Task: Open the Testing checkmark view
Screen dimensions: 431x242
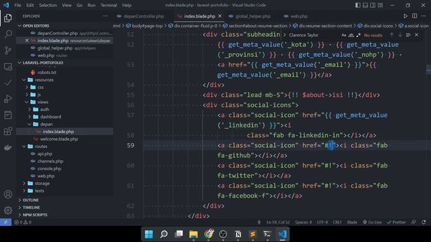Action: [x=8, y=83]
